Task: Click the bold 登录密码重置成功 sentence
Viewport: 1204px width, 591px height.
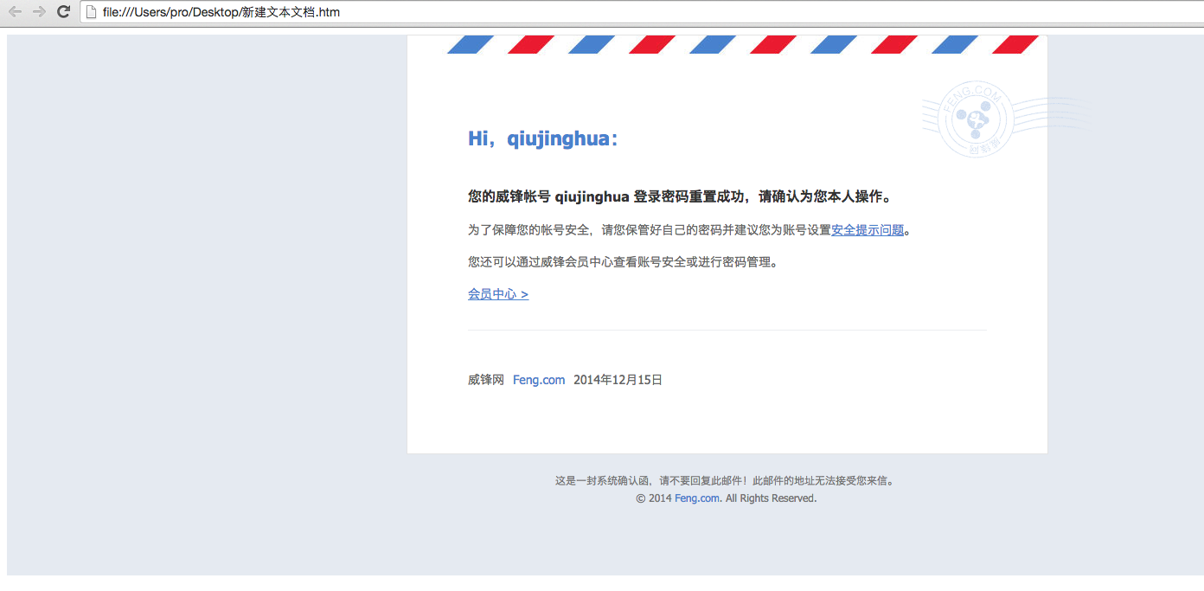Action: coord(680,196)
